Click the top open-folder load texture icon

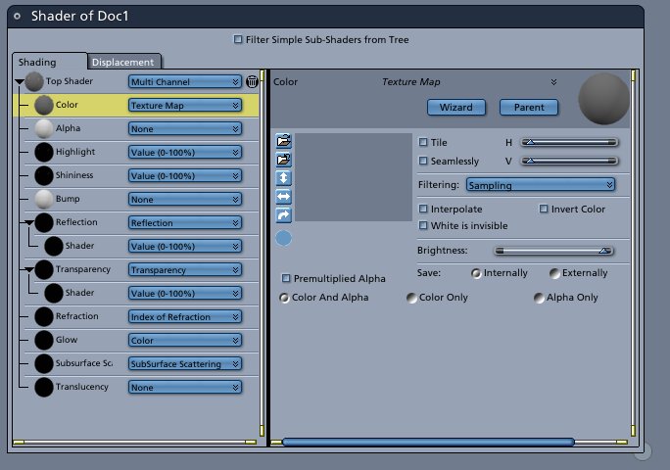(x=284, y=140)
